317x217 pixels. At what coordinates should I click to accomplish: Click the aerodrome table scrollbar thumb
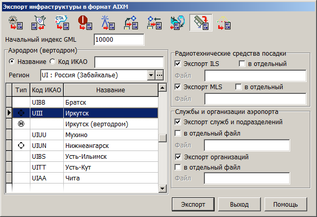tap(162, 138)
